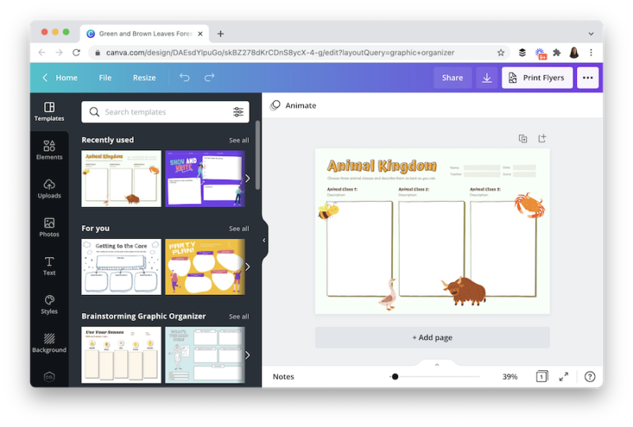Open the Chrome three-dot menu
This screenshot has width=633, height=427.
tap(591, 52)
